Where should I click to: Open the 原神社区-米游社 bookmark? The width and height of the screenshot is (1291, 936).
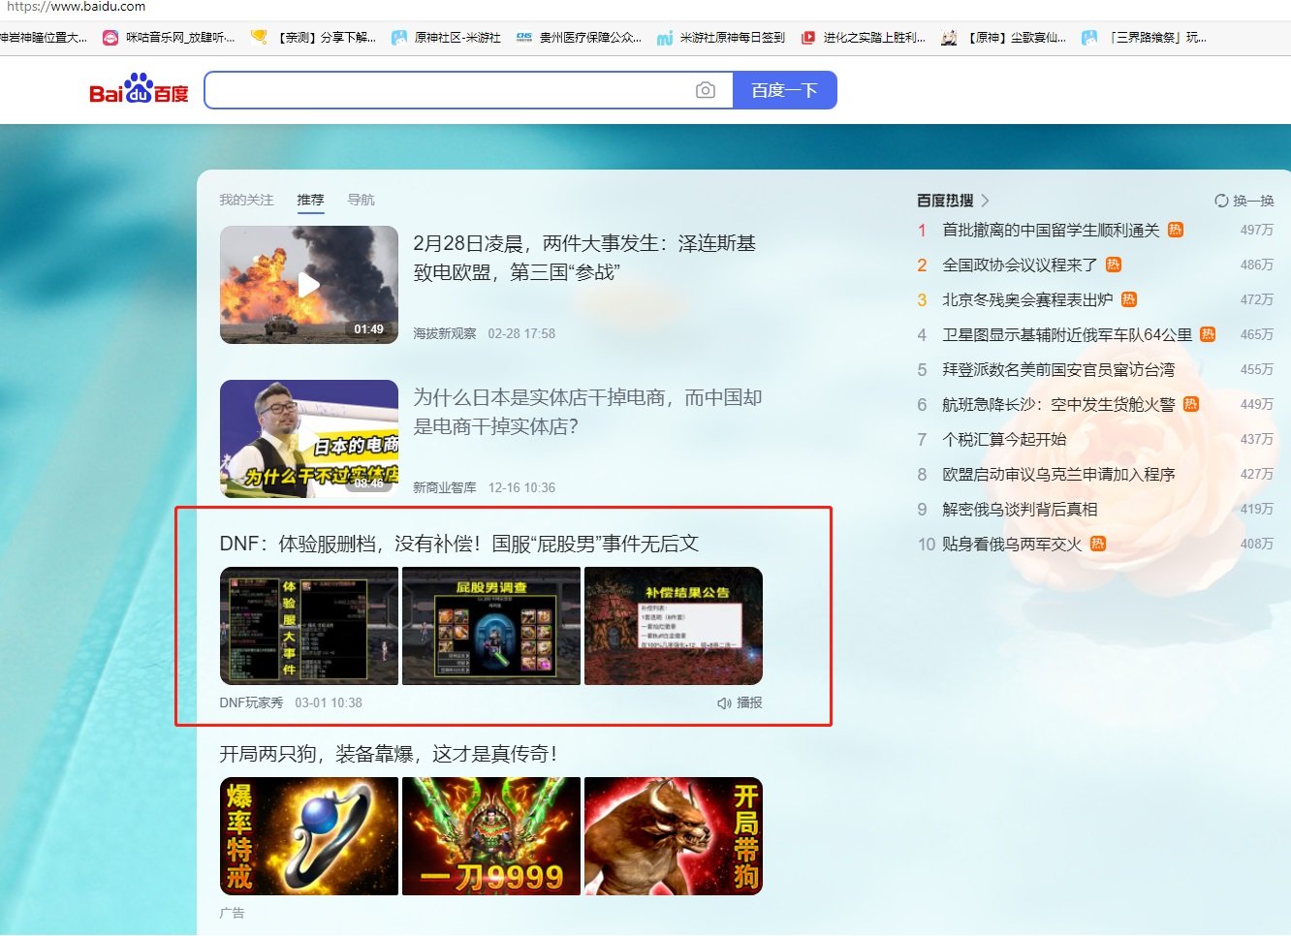446,38
